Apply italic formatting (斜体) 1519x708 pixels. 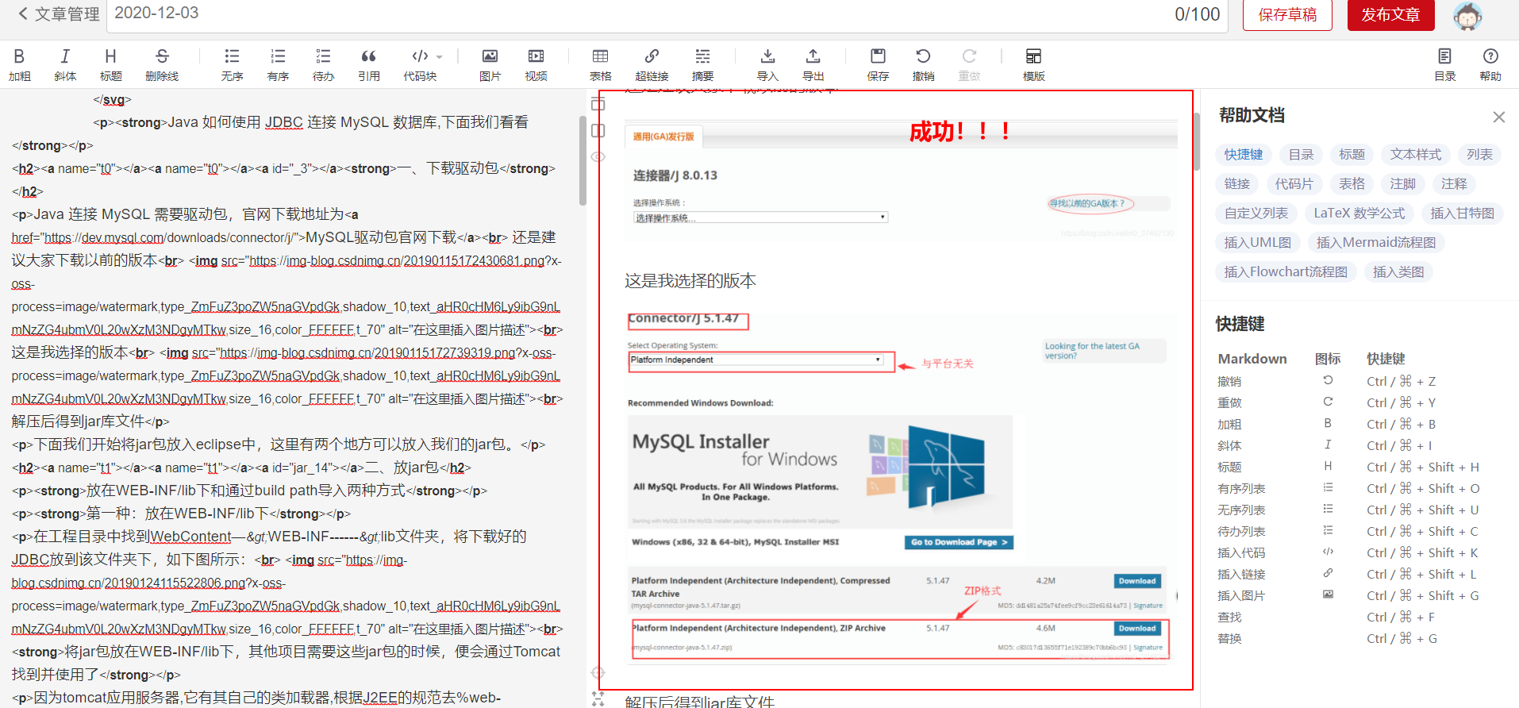click(65, 64)
